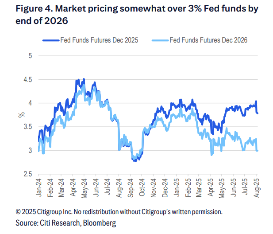This screenshot has height=234, width=273.
Task: Click the % y-axis title
Action: pos(20,115)
